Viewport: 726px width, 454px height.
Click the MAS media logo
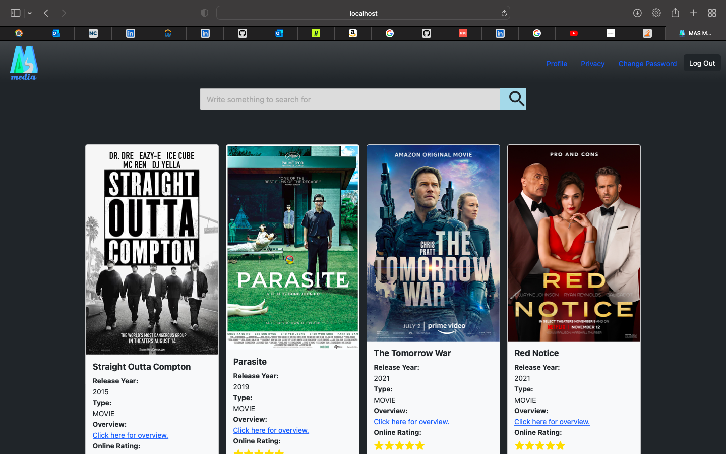pos(24,63)
